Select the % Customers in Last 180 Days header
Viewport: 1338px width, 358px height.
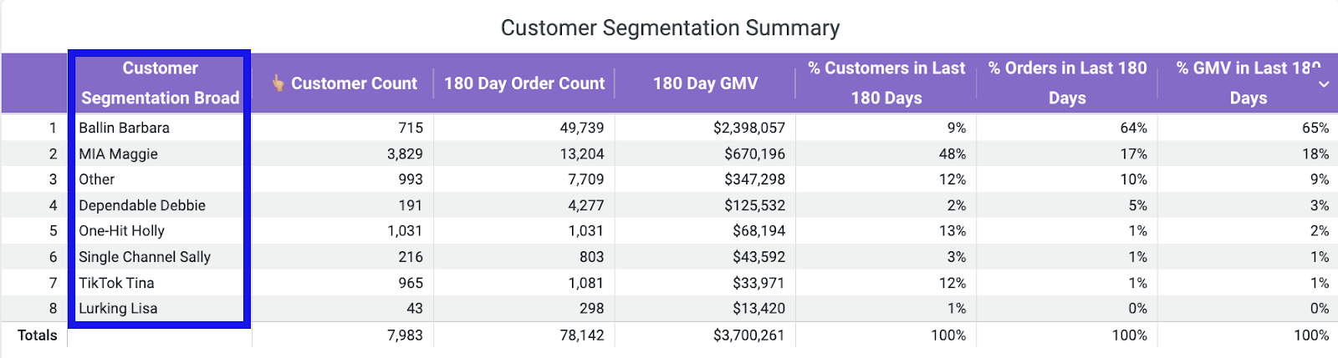point(886,83)
